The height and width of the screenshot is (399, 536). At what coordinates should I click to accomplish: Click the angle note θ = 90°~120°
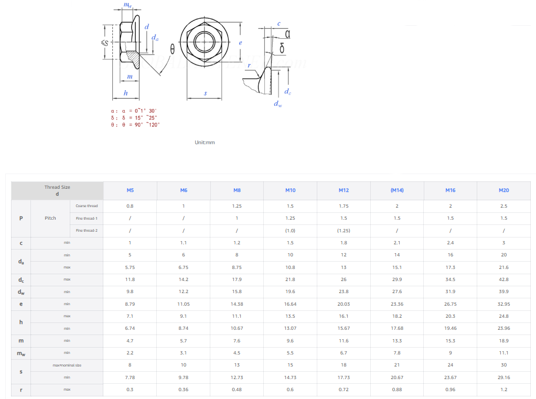136,125
